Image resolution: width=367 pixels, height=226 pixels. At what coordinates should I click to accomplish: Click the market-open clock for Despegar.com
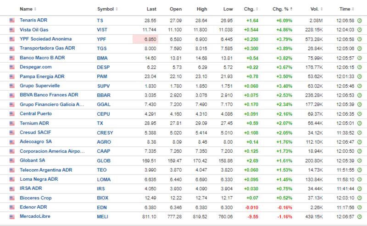point(360,67)
